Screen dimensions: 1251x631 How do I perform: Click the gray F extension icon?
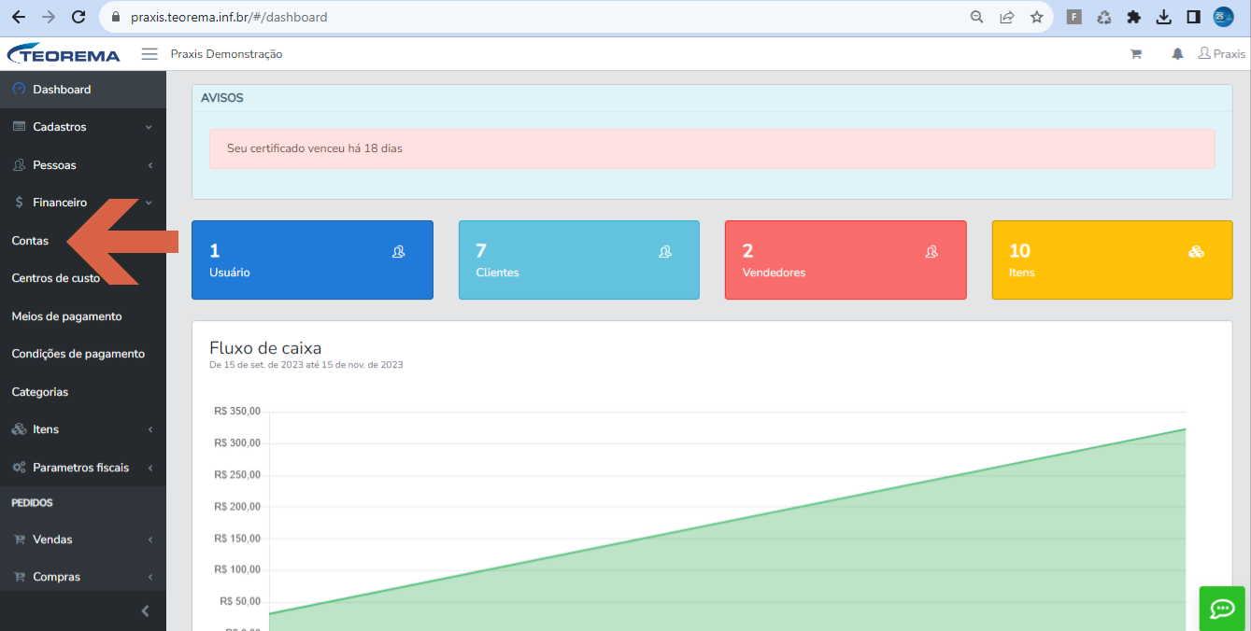tap(1074, 17)
